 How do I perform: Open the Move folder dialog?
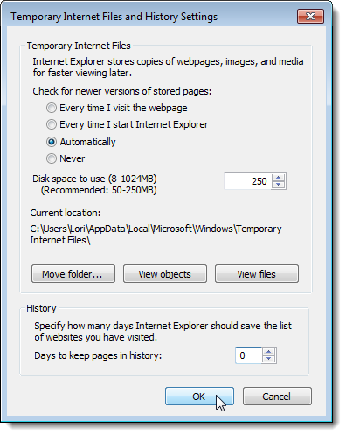73,274
